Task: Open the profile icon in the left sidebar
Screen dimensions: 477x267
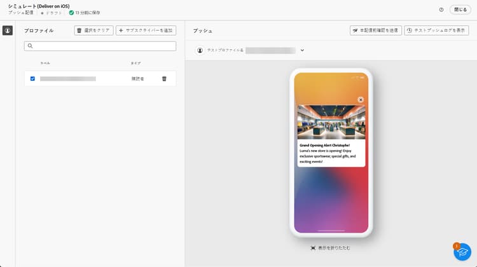Action: (x=8, y=31)
